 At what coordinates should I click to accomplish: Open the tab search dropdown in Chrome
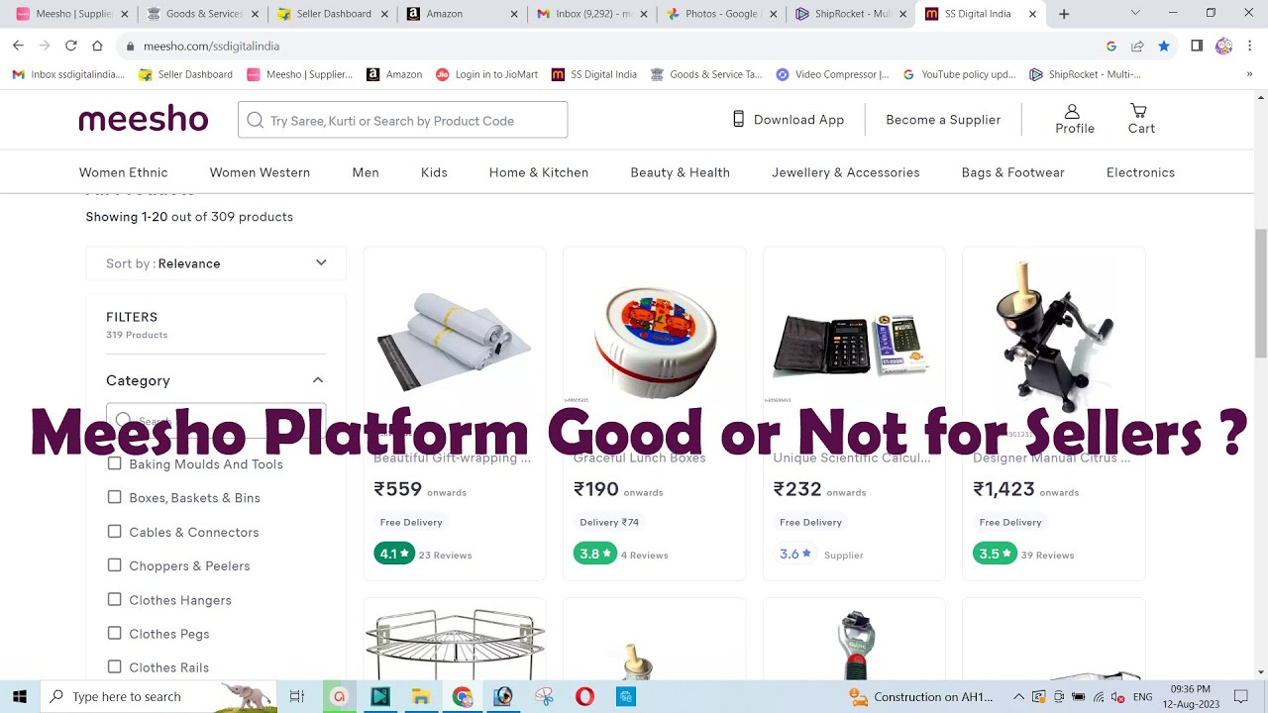click(1135, 14)
